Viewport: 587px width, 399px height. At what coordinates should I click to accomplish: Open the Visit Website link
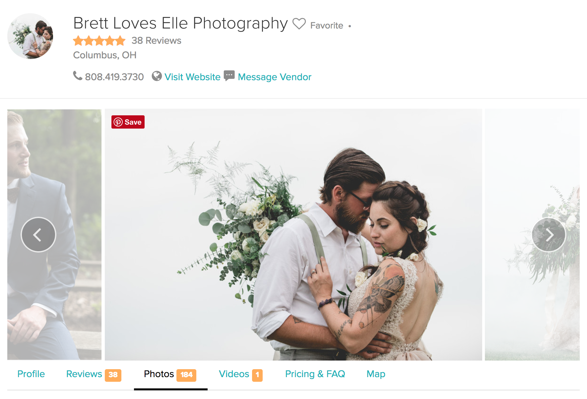pos(192,77)
